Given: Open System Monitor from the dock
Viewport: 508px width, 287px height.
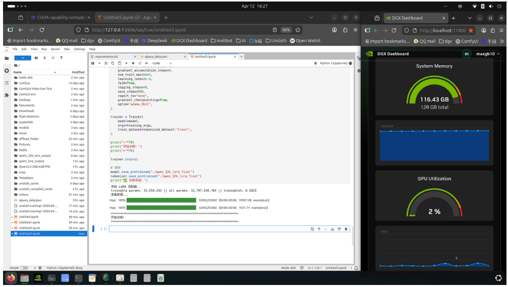Looking at the screenshot, I should click(52, 278).
